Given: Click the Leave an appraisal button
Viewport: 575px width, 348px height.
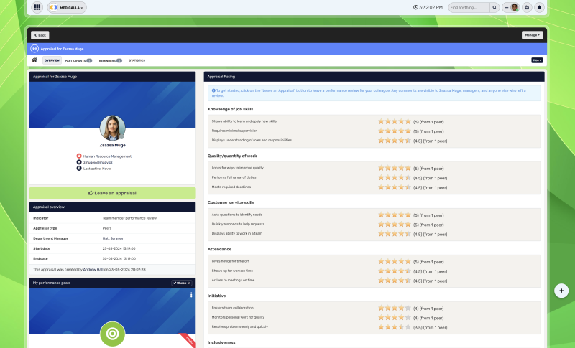Looking at the screenshot, I should pyautogui.click(x=113, y=193).
